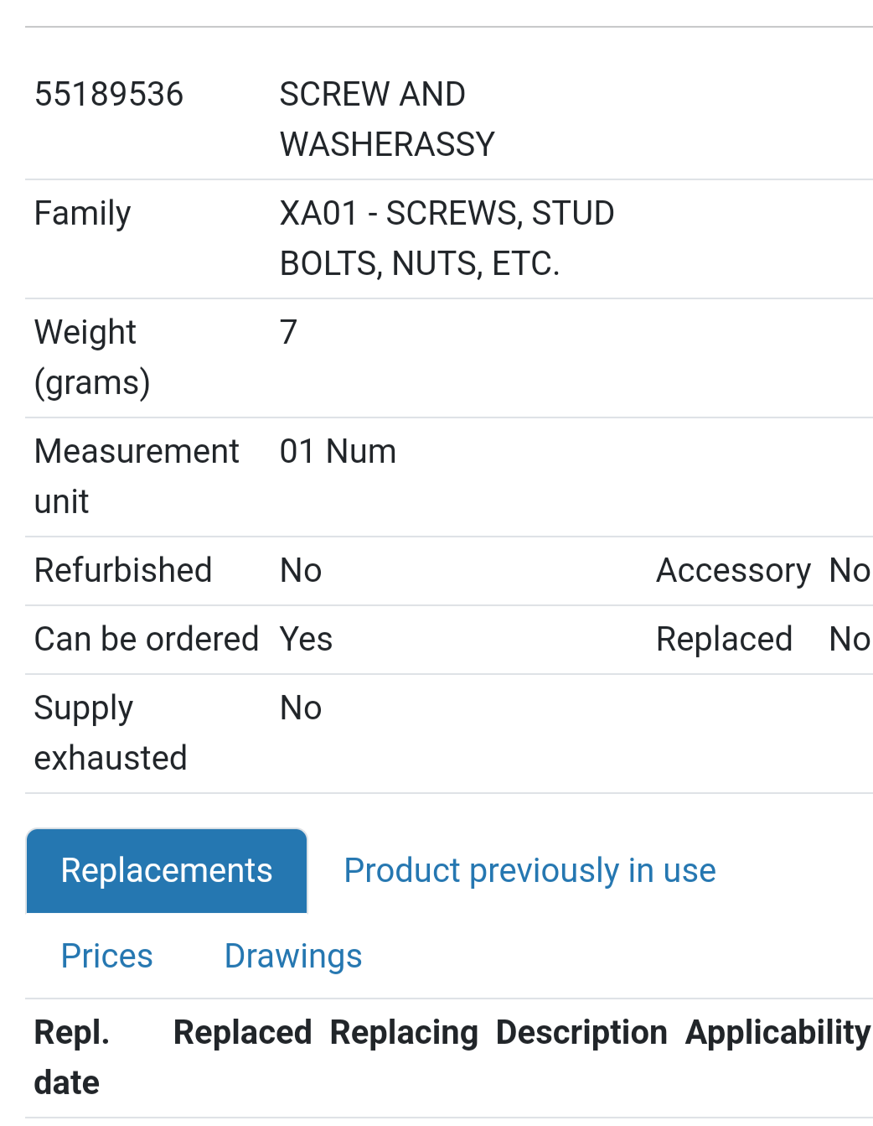Click the Replacing column header

[404, 1032]
